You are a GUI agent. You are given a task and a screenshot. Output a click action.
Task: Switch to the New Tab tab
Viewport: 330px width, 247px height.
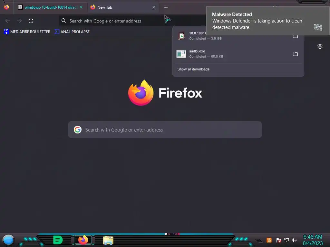[123, 7]
